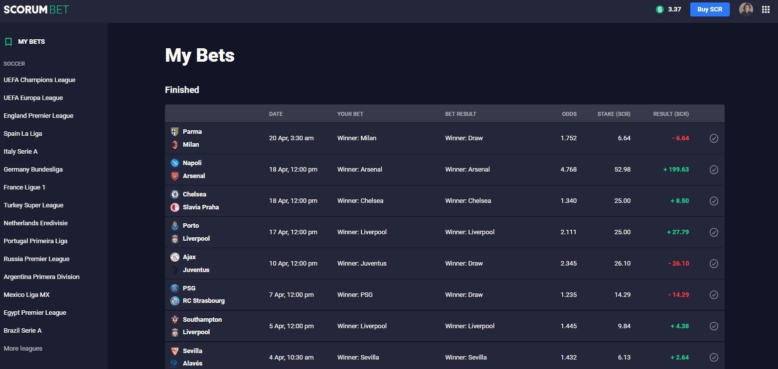
Task: Click the Ajax team logo
Action: coord(175,257)
